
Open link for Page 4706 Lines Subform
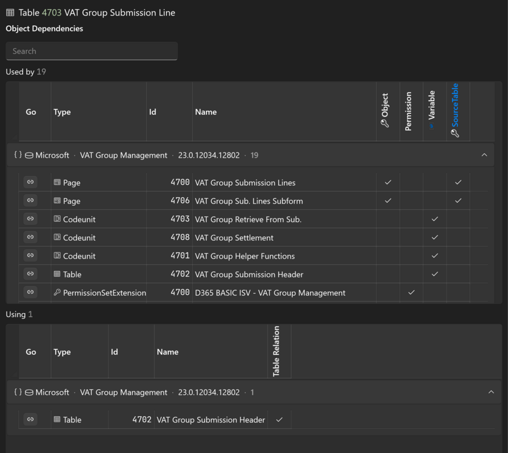(30, 201)
